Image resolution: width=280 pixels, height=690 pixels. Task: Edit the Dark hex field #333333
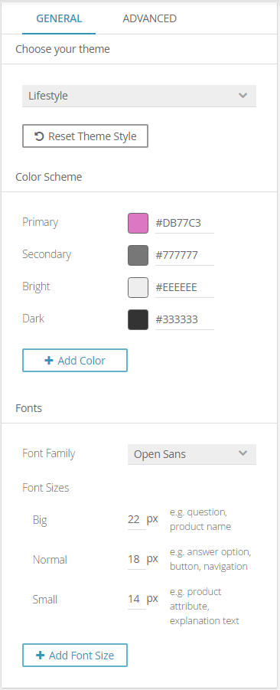pos(184,319)
